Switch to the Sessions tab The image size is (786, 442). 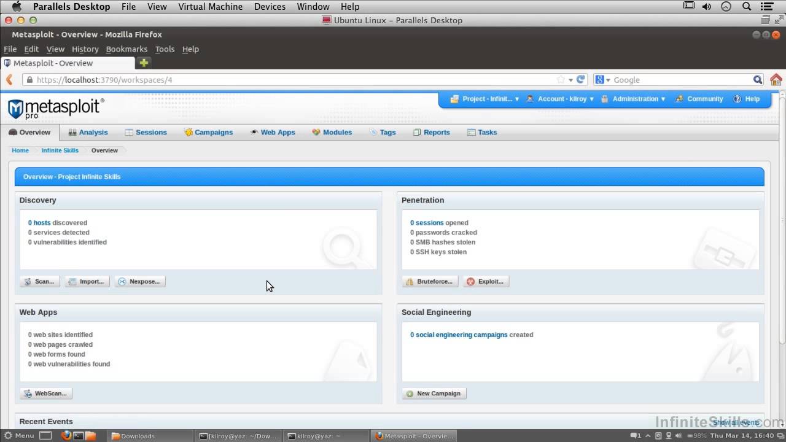click(146, 132)
